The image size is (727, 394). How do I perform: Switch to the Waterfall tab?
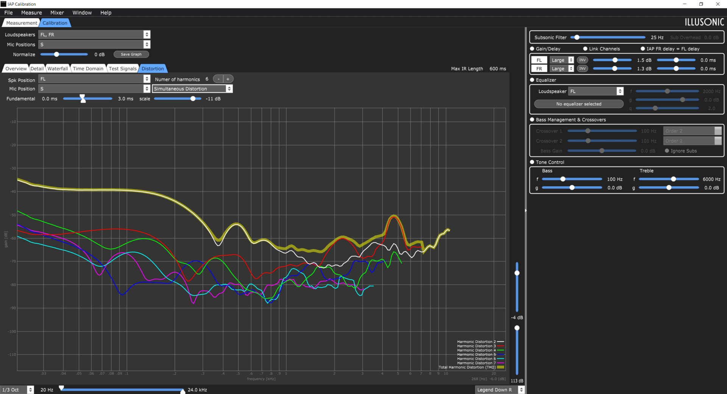click(58, 68)
